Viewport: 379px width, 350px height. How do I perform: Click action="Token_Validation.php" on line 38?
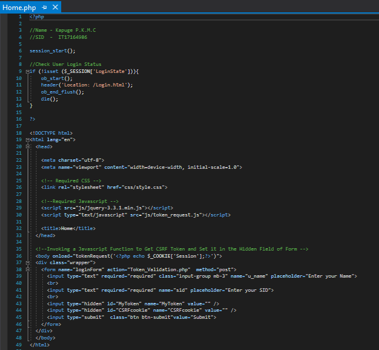(x=149, y=269)
